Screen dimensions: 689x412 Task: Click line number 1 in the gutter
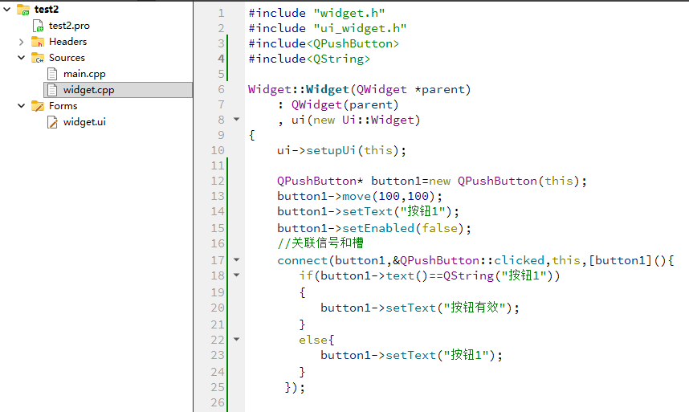(x=221, y=13)
